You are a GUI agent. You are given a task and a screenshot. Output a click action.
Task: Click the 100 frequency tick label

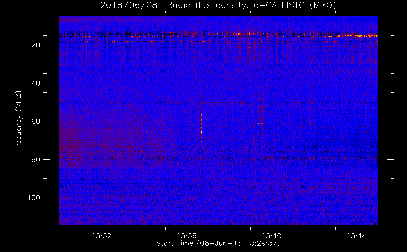coord(34,198)
